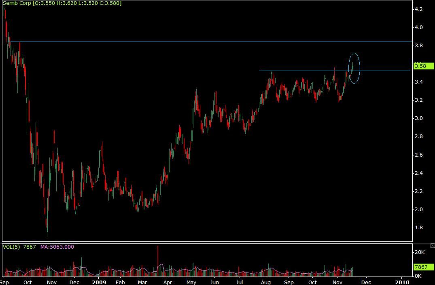Click the 3.4 price axis label

pos(418,82)
